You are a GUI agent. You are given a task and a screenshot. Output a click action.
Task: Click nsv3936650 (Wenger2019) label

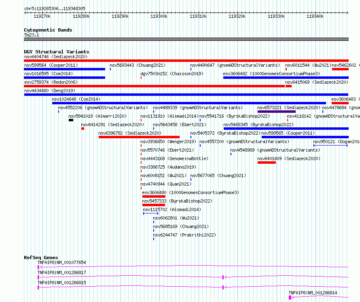(168, 141)
